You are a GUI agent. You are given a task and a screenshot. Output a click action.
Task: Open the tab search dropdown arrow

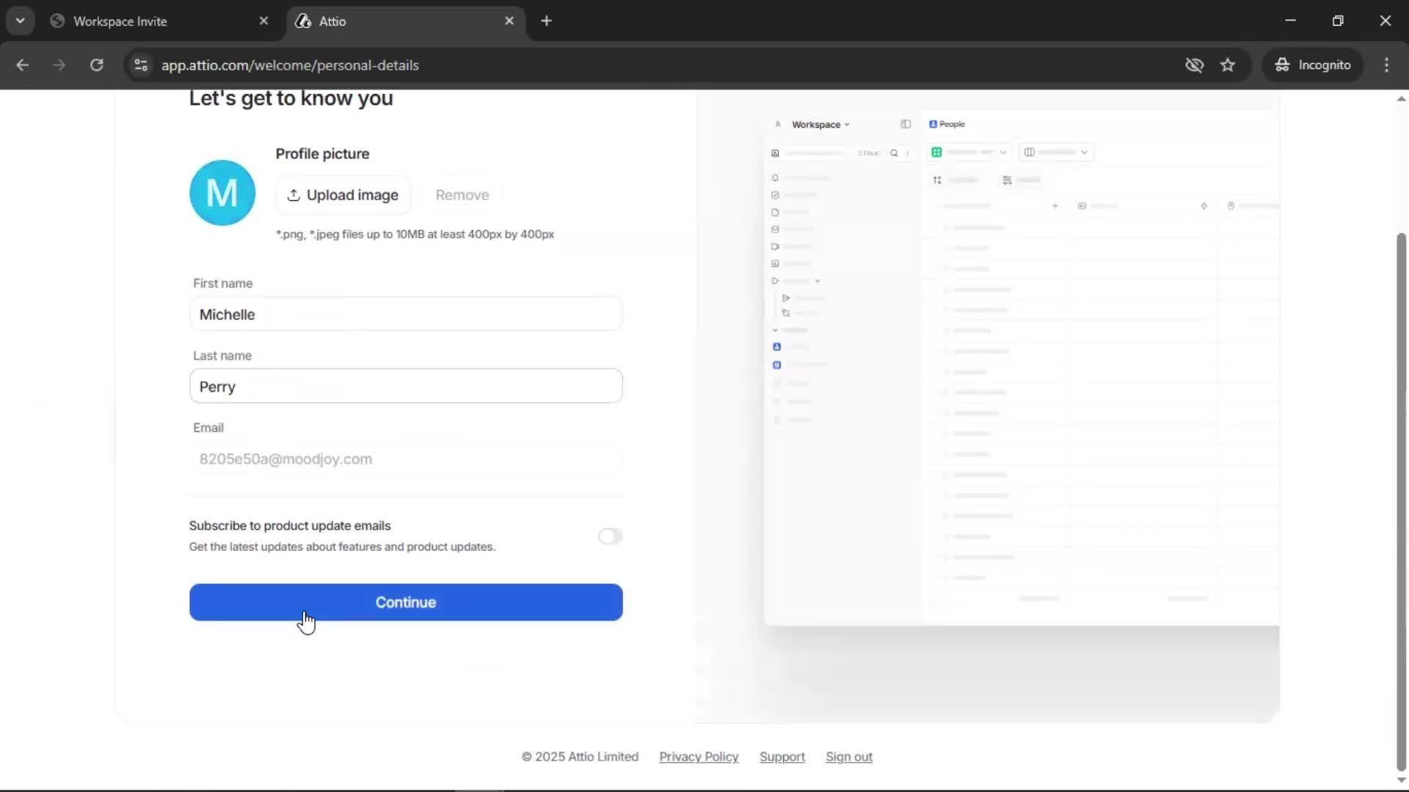coord(21,21)
